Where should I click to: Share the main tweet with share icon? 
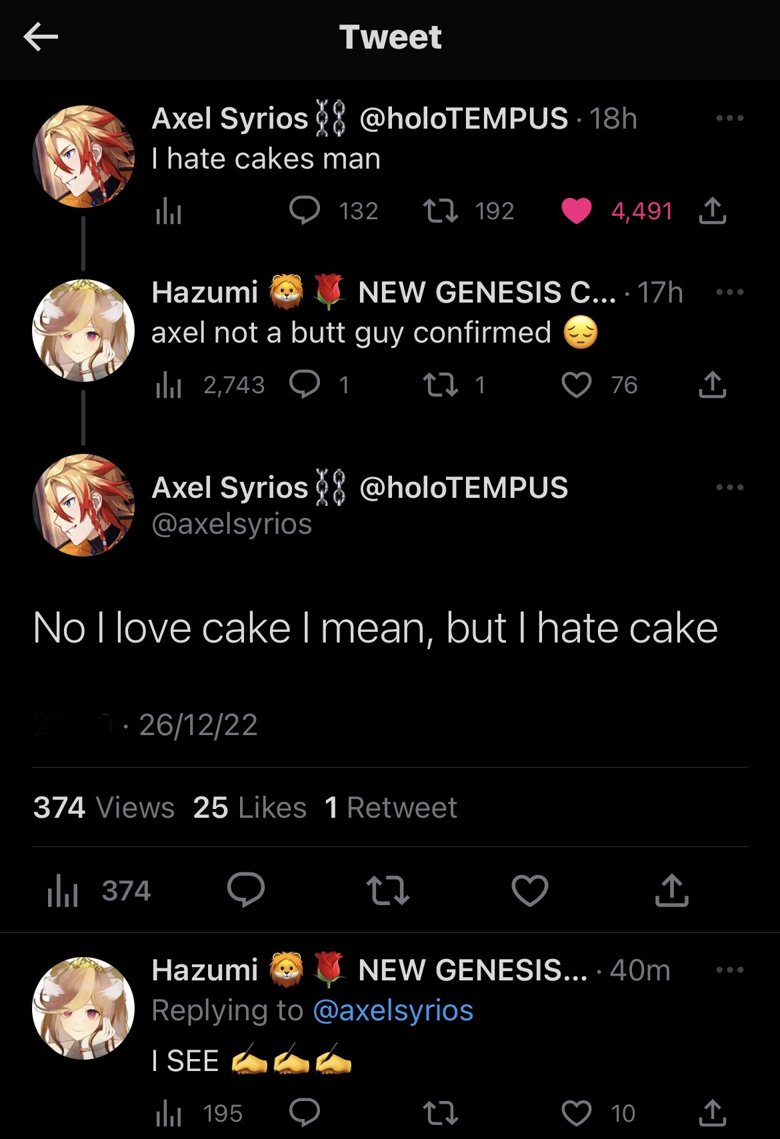(x=671, y=890)
